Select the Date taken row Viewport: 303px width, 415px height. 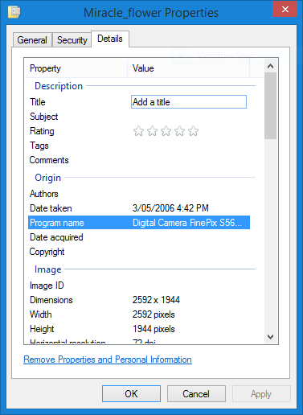(139, 208)
